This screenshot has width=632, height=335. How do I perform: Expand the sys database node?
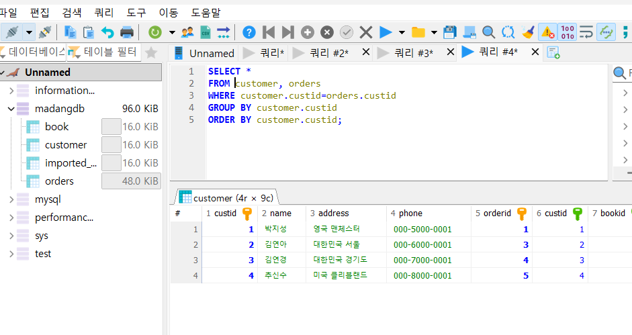click(x=11, y=236)
